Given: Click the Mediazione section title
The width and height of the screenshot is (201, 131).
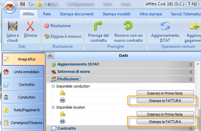Looking at the screenshot, I should click(69, 79).
